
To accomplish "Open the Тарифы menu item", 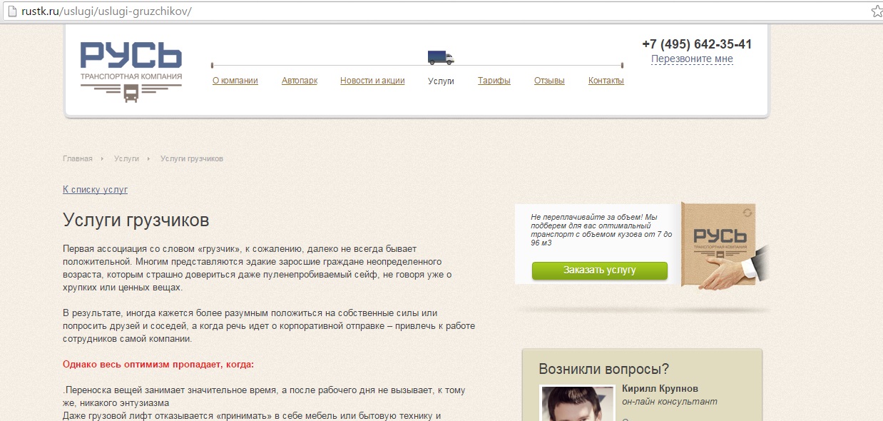I will click(x=494, y=81).
